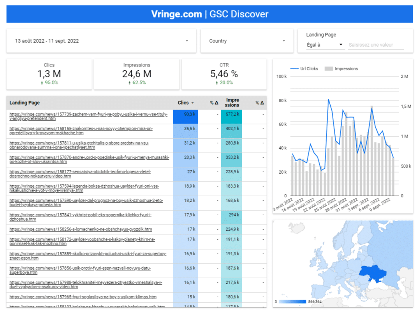Toggle Url Clicks series in chart legend
Viewport: 419px width, 314px height.
(304, 68)
